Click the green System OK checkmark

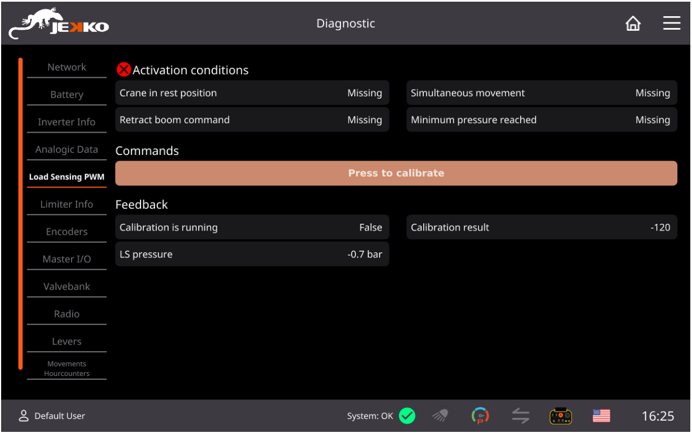tap(407, 416)
